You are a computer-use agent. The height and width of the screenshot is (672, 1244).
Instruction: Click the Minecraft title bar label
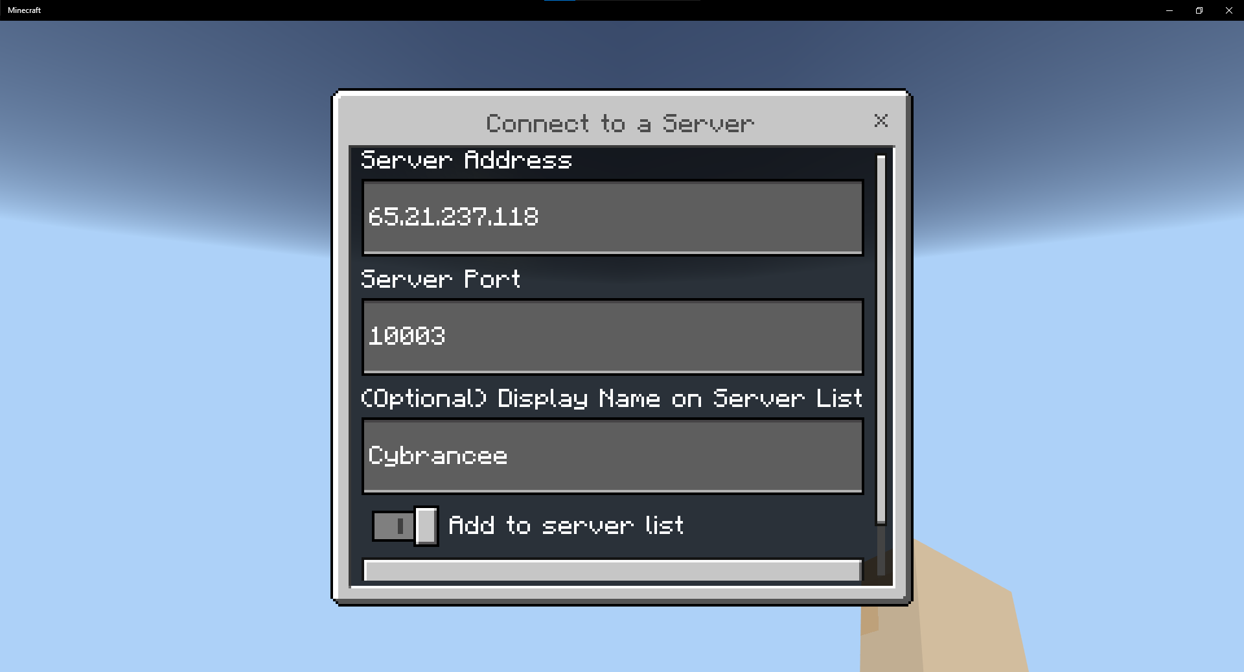click(x=24, y=10)
